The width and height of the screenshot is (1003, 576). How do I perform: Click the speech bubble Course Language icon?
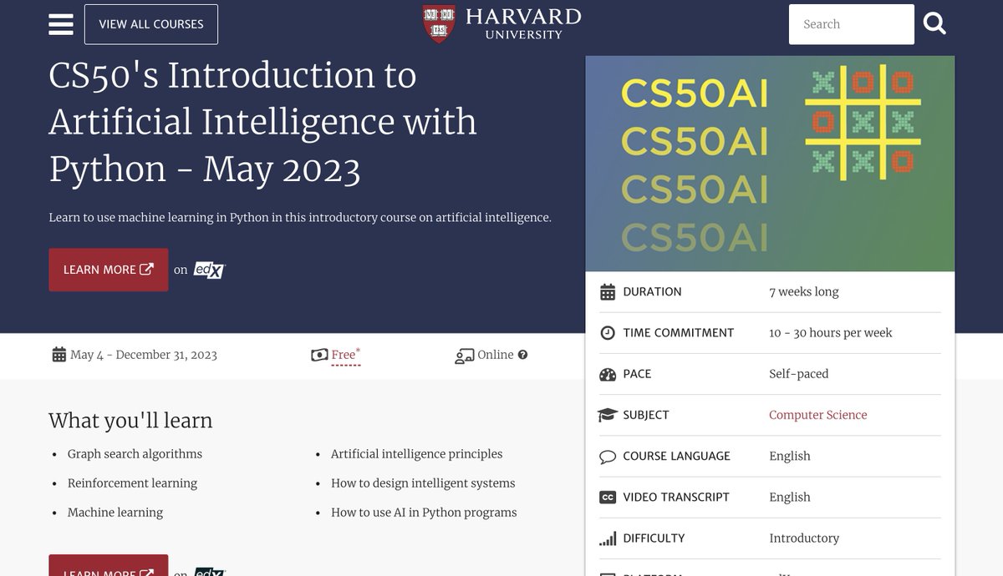pos(608,457)
